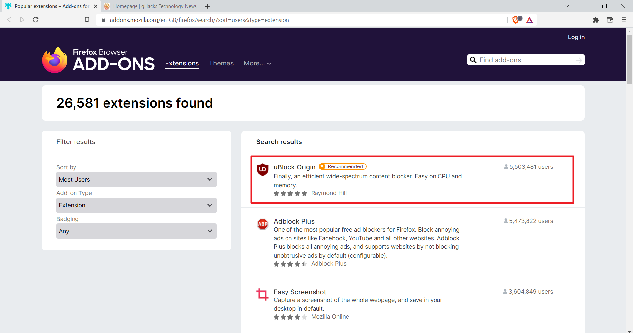This screenshot has width=633, height=333.
Task: Focus the Find add-ons search field
Action: (x=526, y=60)
